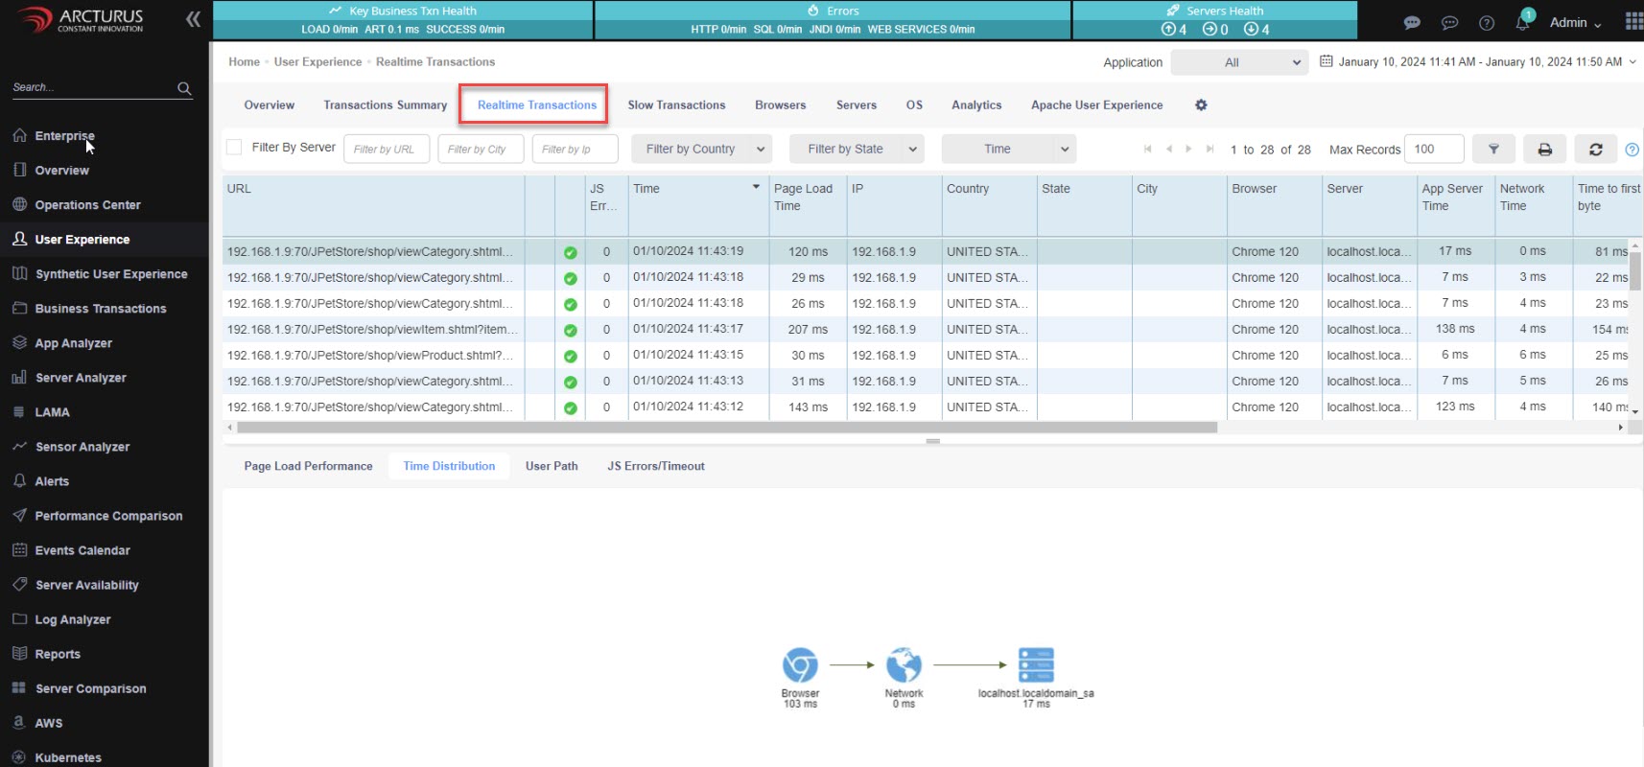Expand the date range picker chevron

[x=1632, y=61]
